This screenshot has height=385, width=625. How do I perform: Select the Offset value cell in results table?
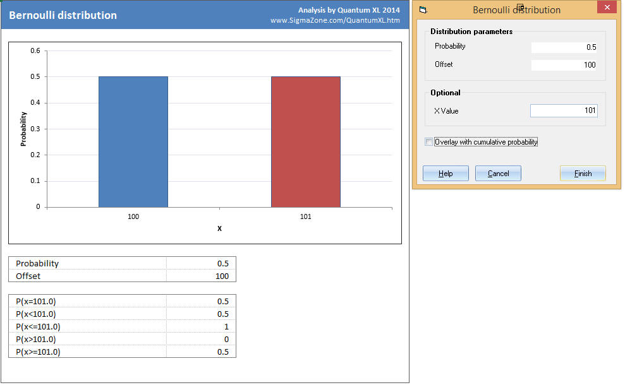coord(201,276)
